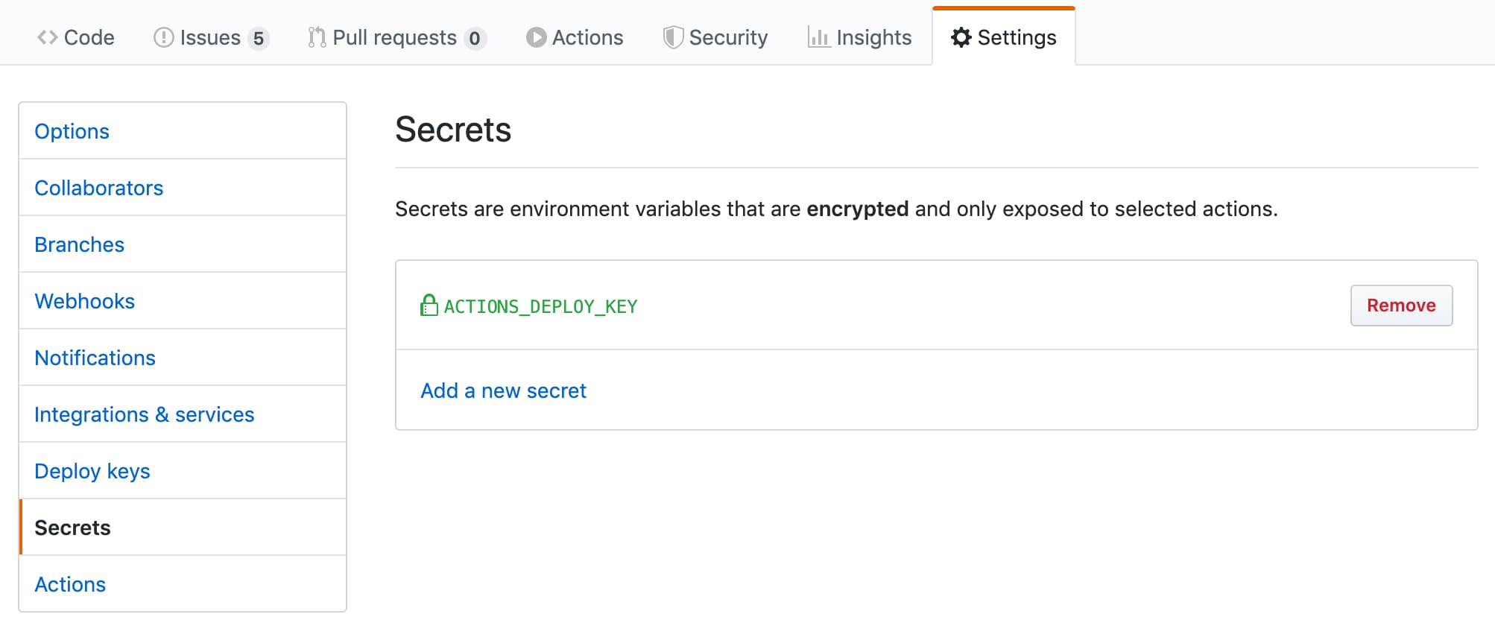This screenshot has height=620, width=1495.
Task: Click the Actions play circle icon
Action: (536, 37)
